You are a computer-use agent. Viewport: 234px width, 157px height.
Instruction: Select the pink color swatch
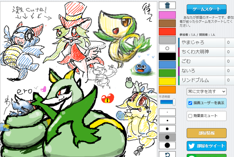167,15
